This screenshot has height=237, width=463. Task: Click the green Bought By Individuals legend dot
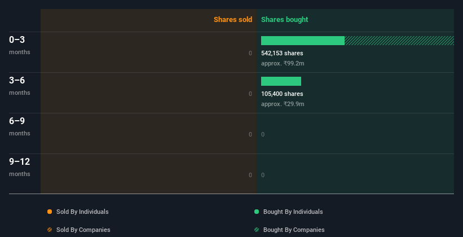coord(257,212)
